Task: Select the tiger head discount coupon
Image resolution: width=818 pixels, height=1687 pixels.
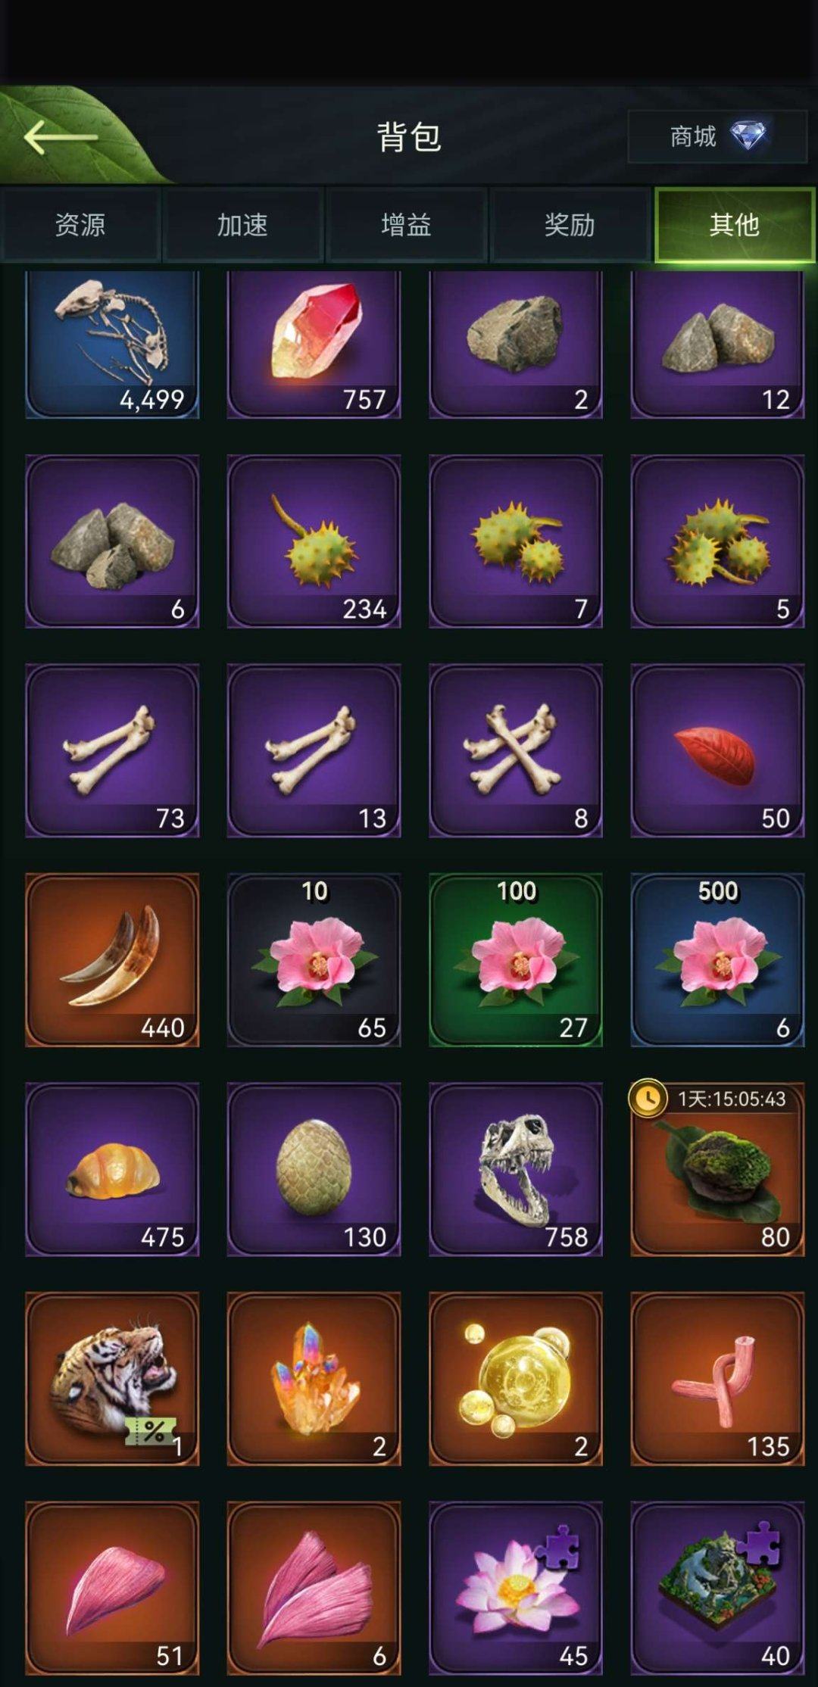Action: (x=112, y=1379)
